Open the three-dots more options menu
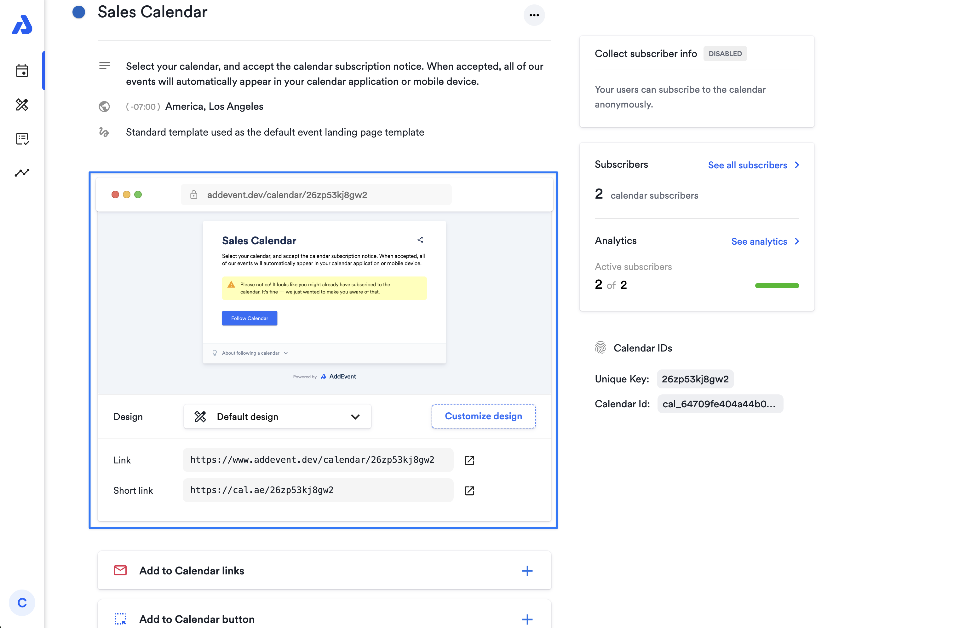 [534, 15]
